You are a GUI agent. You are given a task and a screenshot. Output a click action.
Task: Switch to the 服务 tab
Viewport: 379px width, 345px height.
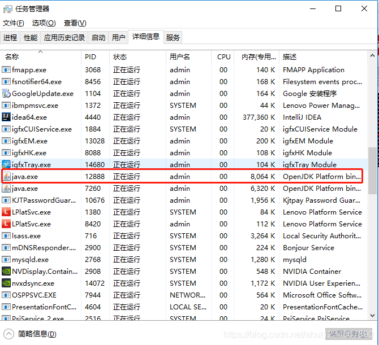[x=173, y=38]
